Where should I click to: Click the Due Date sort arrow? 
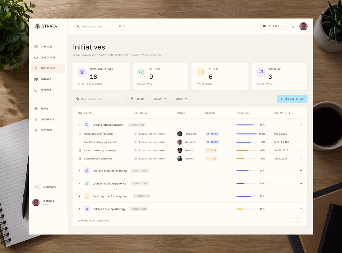tap(289, 113)
